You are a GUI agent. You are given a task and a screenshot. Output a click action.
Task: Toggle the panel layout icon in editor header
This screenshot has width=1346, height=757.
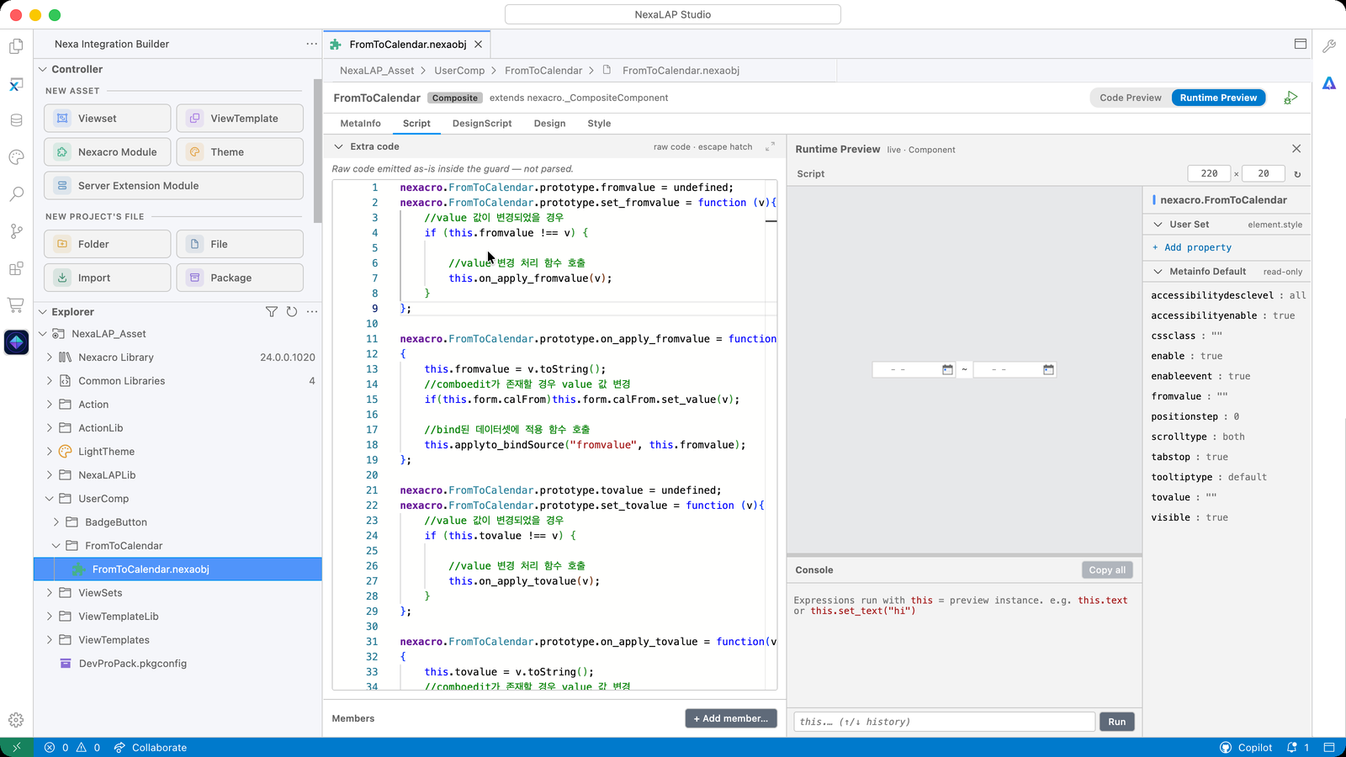pyautogui.click(x=1301, y=44)
